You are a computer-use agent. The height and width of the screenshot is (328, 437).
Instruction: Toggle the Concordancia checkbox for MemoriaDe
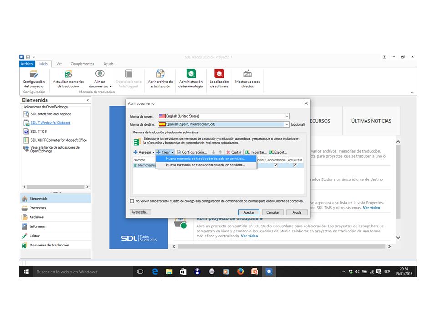pos(276,165)
